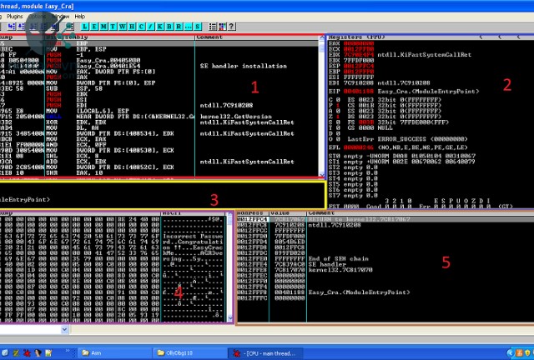Image resolution: width=534 pixels, height=360 pixels.
Task: Open the Plugins menu
Action: pos(15,17)
